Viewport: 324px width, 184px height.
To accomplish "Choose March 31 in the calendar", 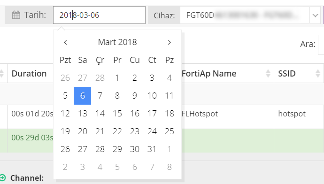I will point(152,149).
